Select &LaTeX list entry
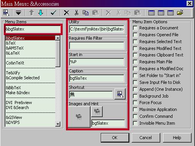Screen dimensions: 195x146 (30, 53)
